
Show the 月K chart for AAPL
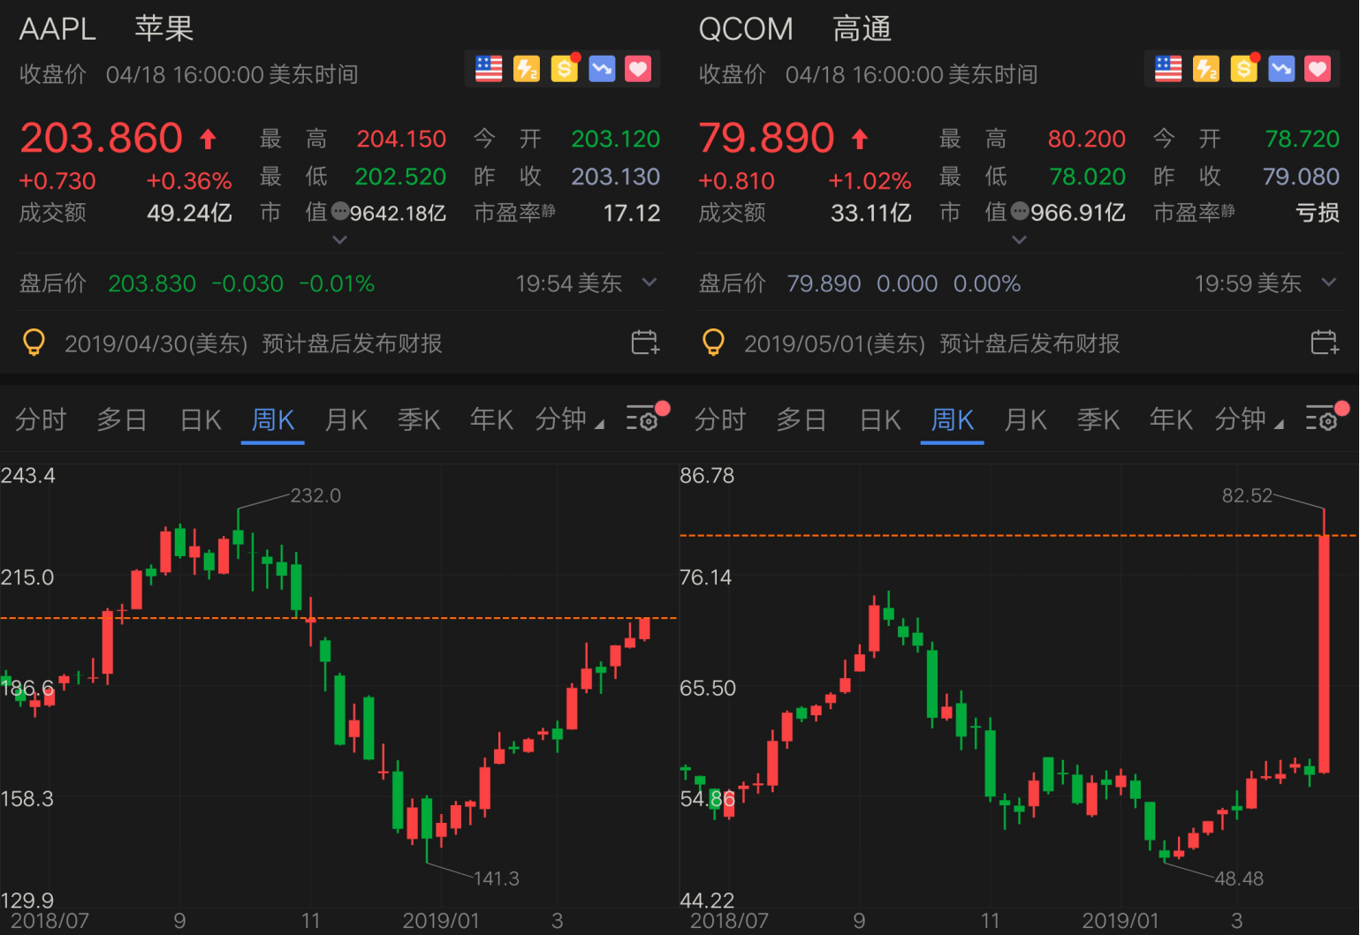(x=346, y=419)
